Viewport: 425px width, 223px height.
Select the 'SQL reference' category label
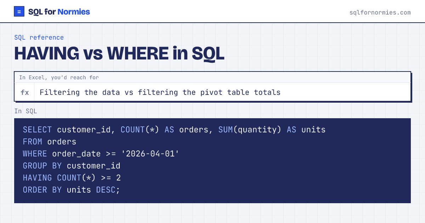click(x=39, y=38)
